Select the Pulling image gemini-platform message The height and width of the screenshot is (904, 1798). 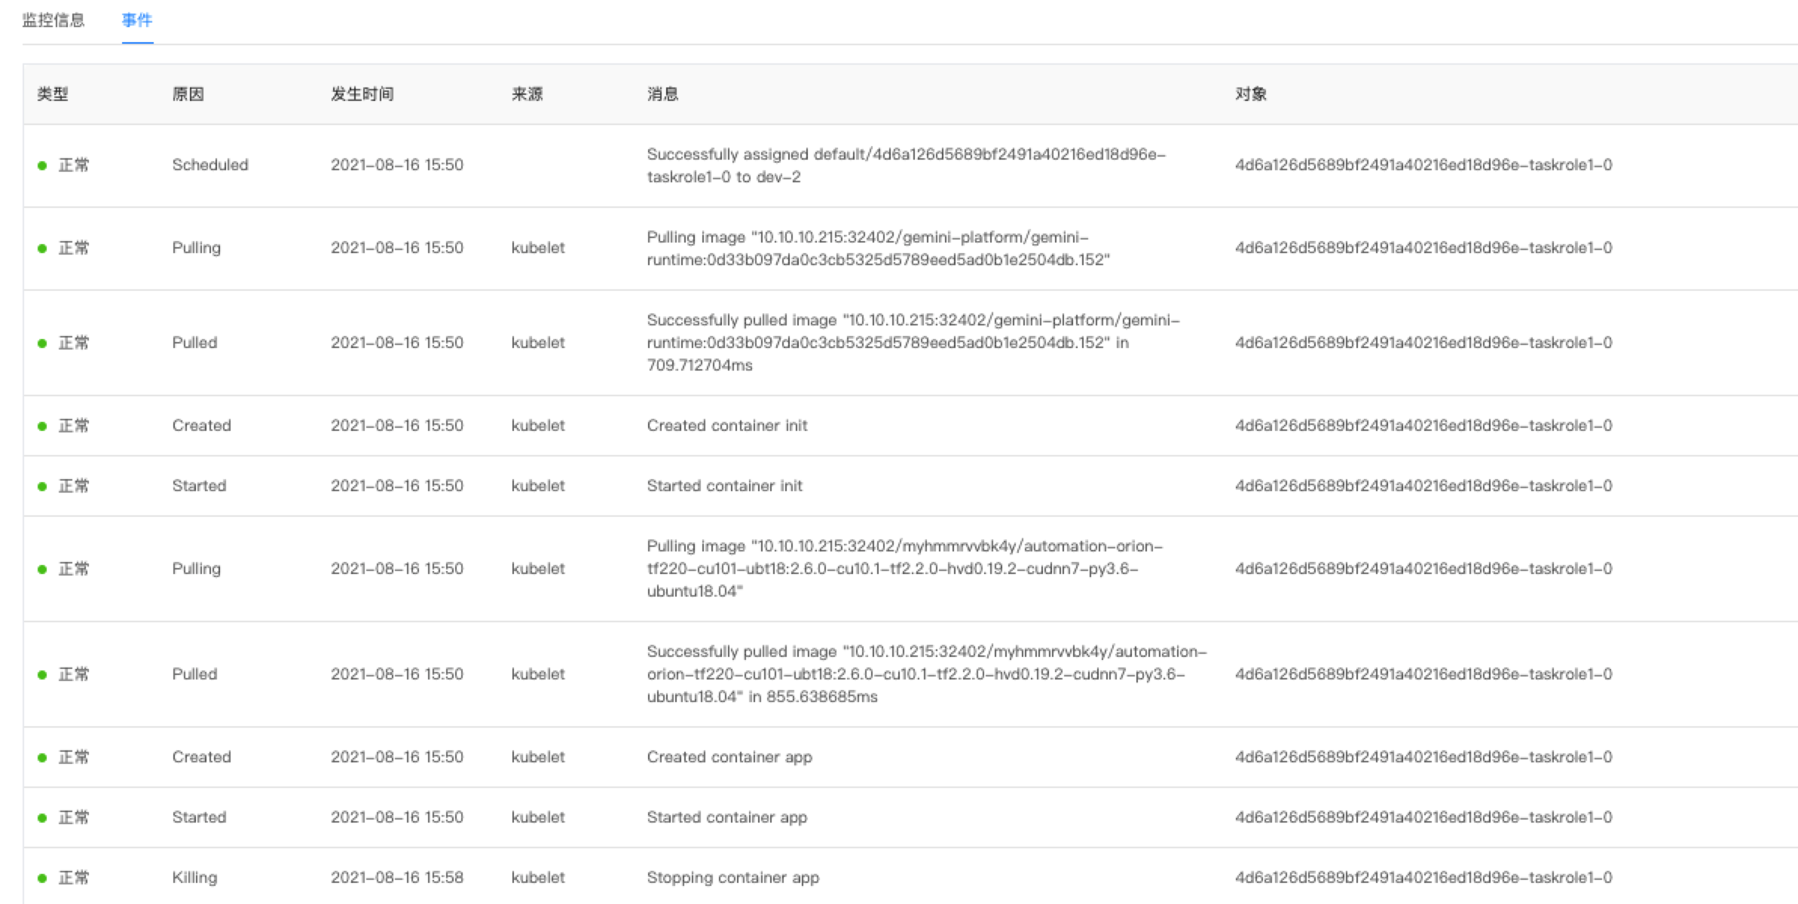point(879,249)
